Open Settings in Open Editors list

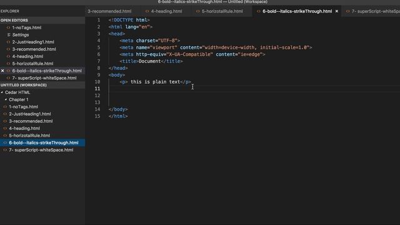point(21,35)
